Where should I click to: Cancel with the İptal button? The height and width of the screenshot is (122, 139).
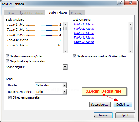pyautogui.click(x=125, y=115)
